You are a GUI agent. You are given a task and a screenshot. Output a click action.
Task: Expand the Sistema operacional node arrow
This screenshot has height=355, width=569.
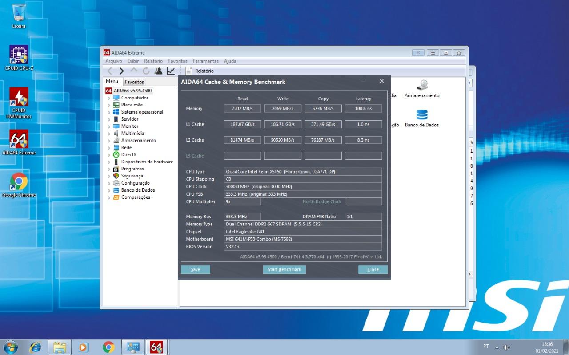click(x=109, y=112)
